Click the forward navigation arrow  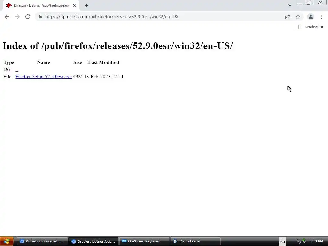point(17,17)
